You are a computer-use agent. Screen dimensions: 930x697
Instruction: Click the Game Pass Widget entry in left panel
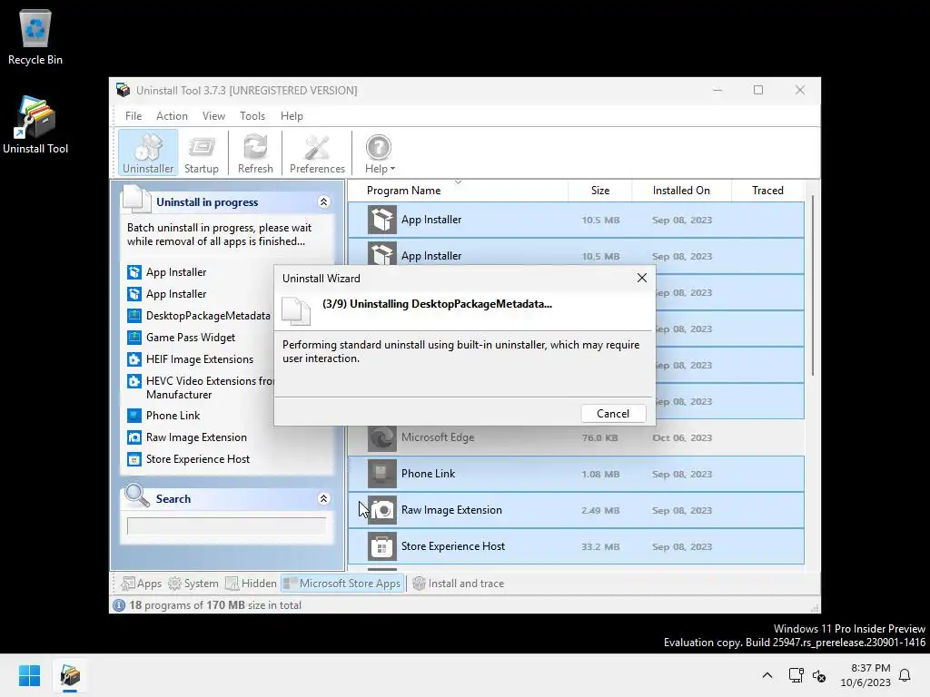(191, 338)
